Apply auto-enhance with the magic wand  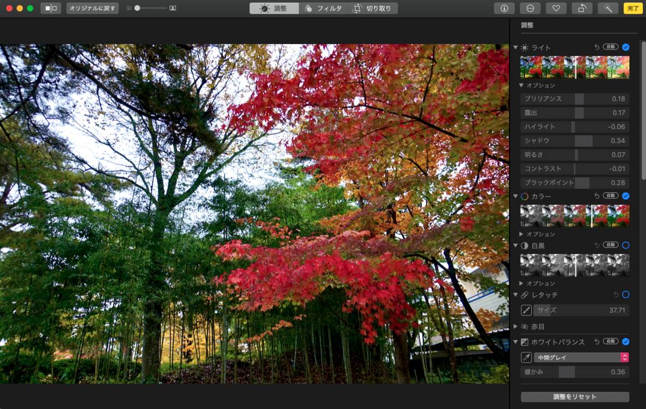click(x=608, y=8)
